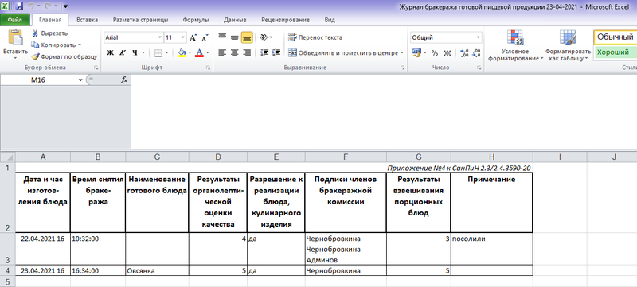Open Выравнивание group dialog launcher

click(402, 68)
